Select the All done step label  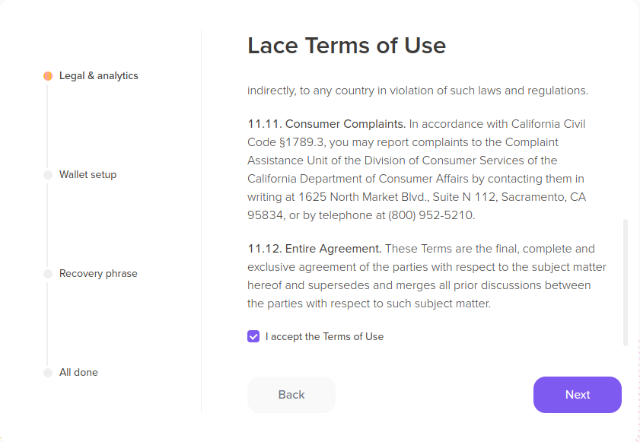click(78, 373)
